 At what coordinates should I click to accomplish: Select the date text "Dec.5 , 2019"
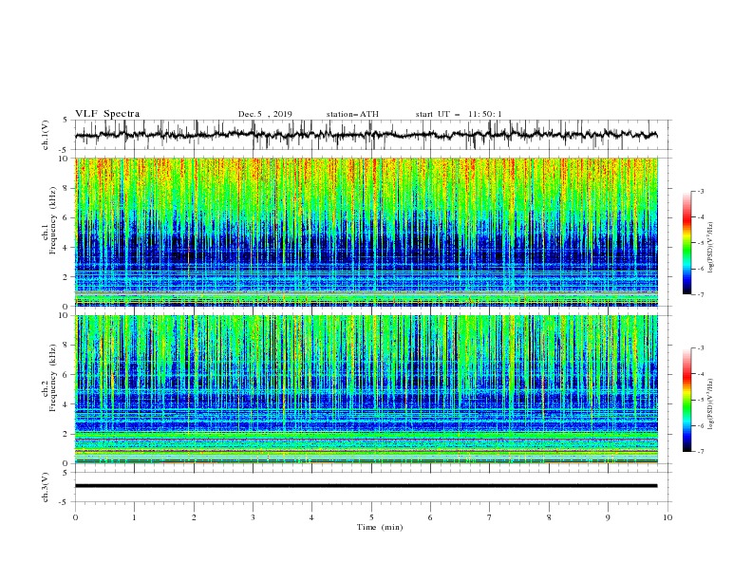tap(265, 114)
